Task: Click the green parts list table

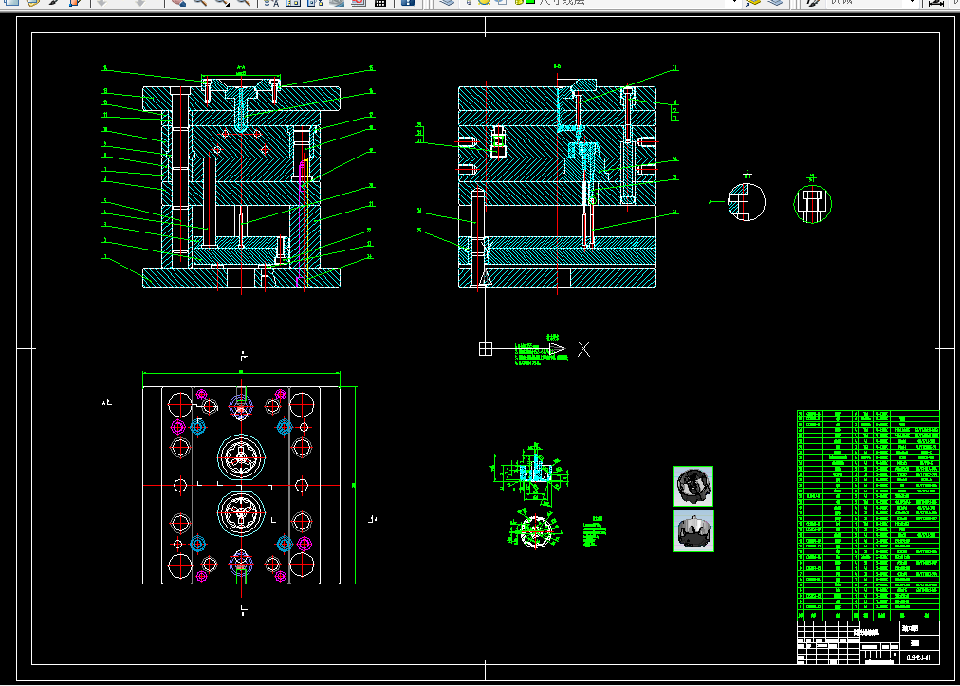Action: [868, 515]
